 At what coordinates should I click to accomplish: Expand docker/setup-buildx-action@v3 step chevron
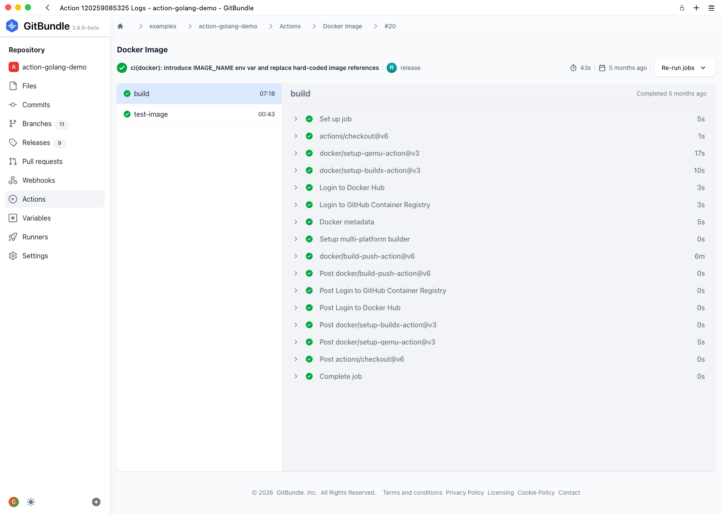coord(296,170)
